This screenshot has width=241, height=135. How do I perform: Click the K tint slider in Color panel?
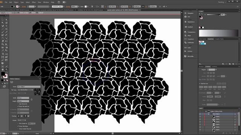click(214, 15)
